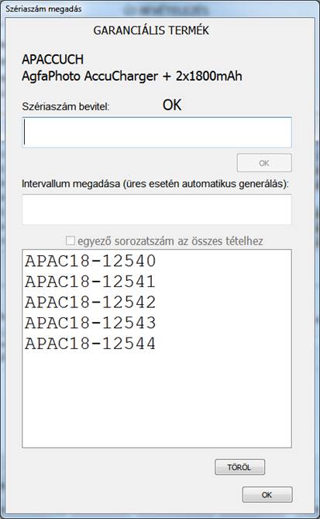The height and width of the screenshot is (519, 320).
Task: Click the APACCUCH product code text
Action: 53,60
